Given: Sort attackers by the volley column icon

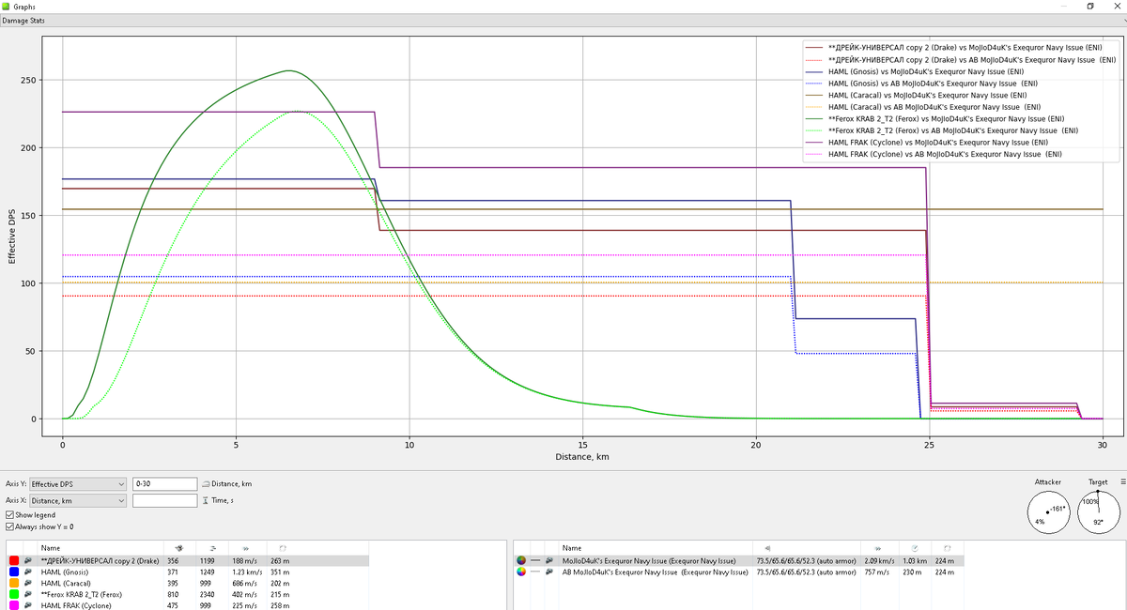Looking at the screenshot, I should 213,547.
